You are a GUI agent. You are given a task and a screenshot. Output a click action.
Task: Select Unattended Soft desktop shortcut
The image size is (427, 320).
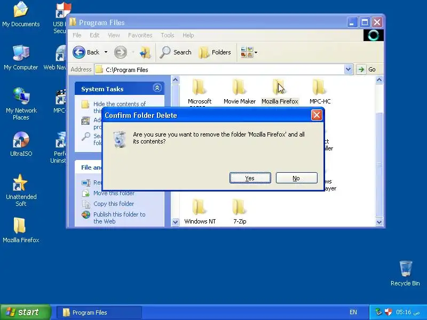pyautogui.click(x=21, y=190)
